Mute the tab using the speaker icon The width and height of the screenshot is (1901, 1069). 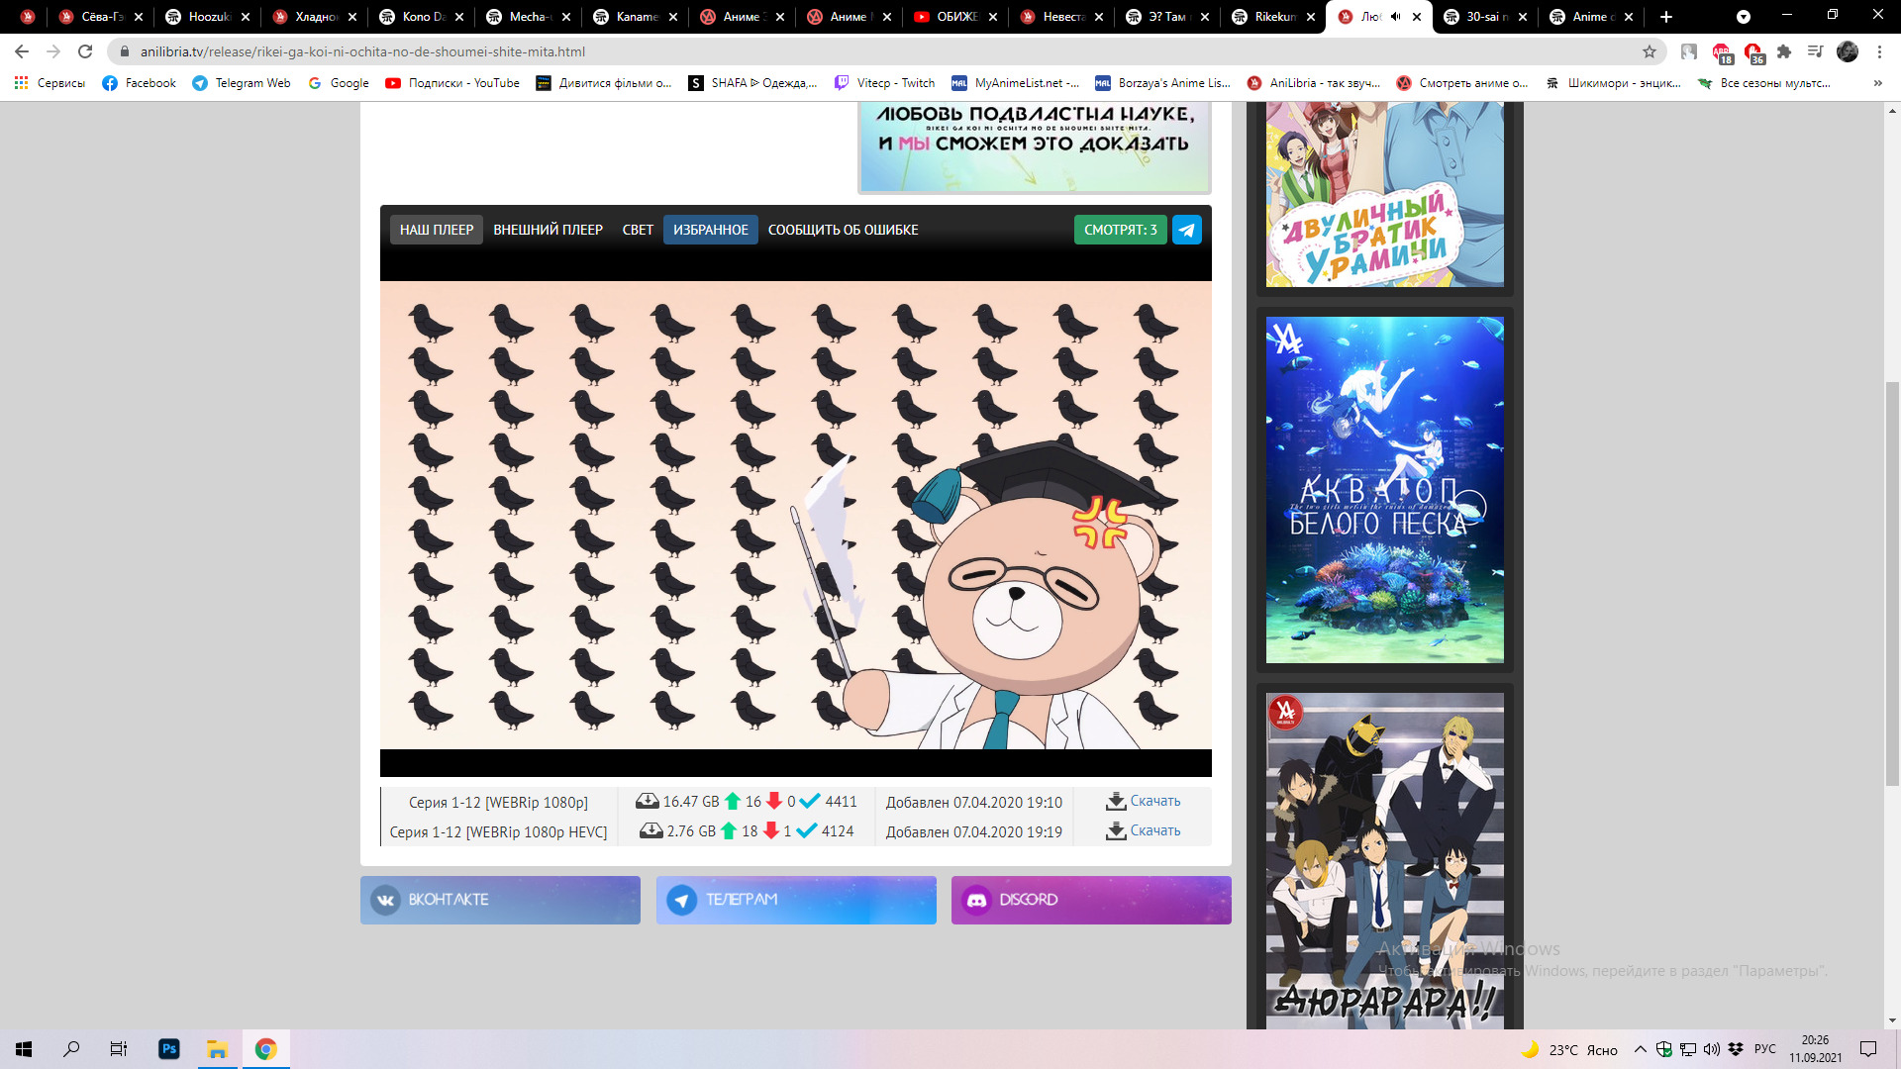point(1395,17)
